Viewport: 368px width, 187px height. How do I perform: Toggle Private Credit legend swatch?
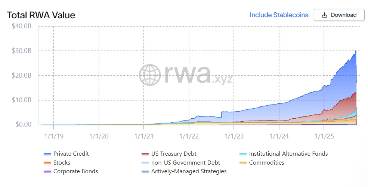coord(47,154)
